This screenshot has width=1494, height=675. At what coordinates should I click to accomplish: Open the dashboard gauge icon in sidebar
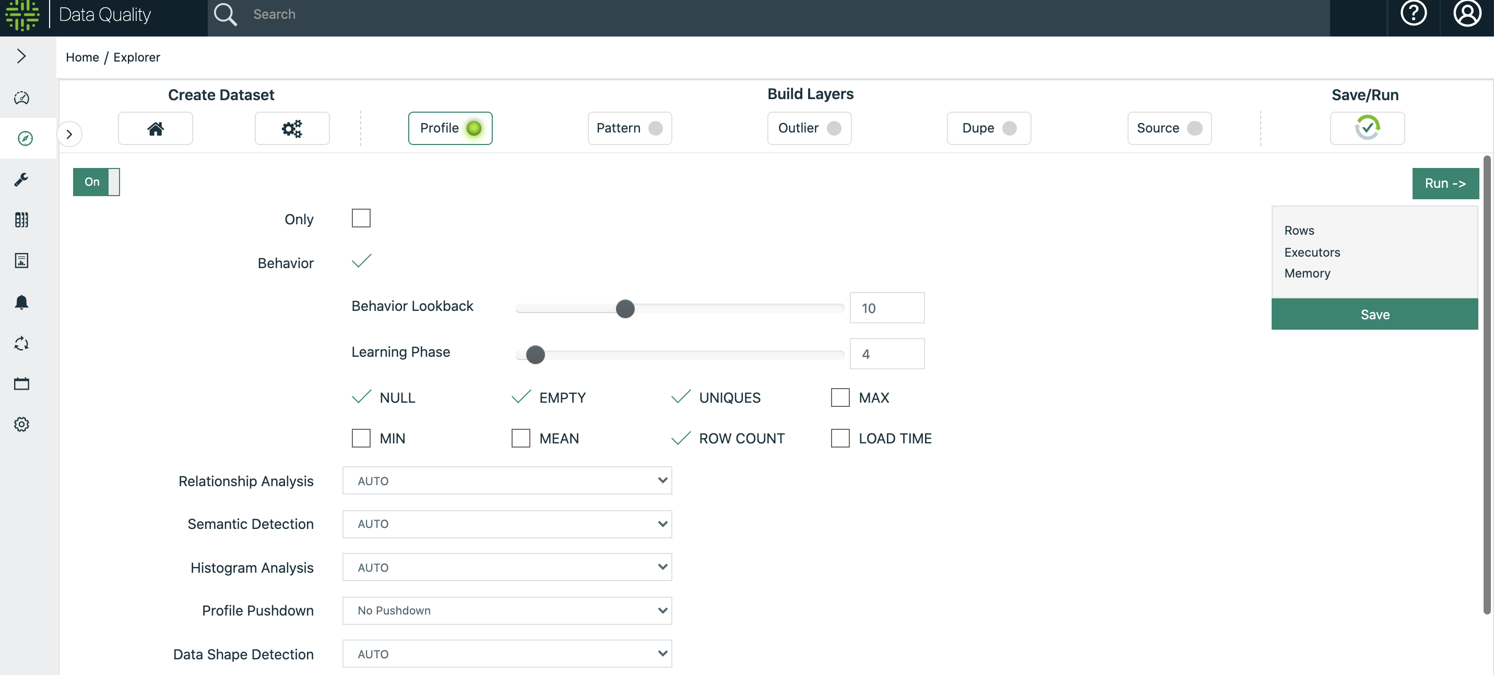pos(21,98)
